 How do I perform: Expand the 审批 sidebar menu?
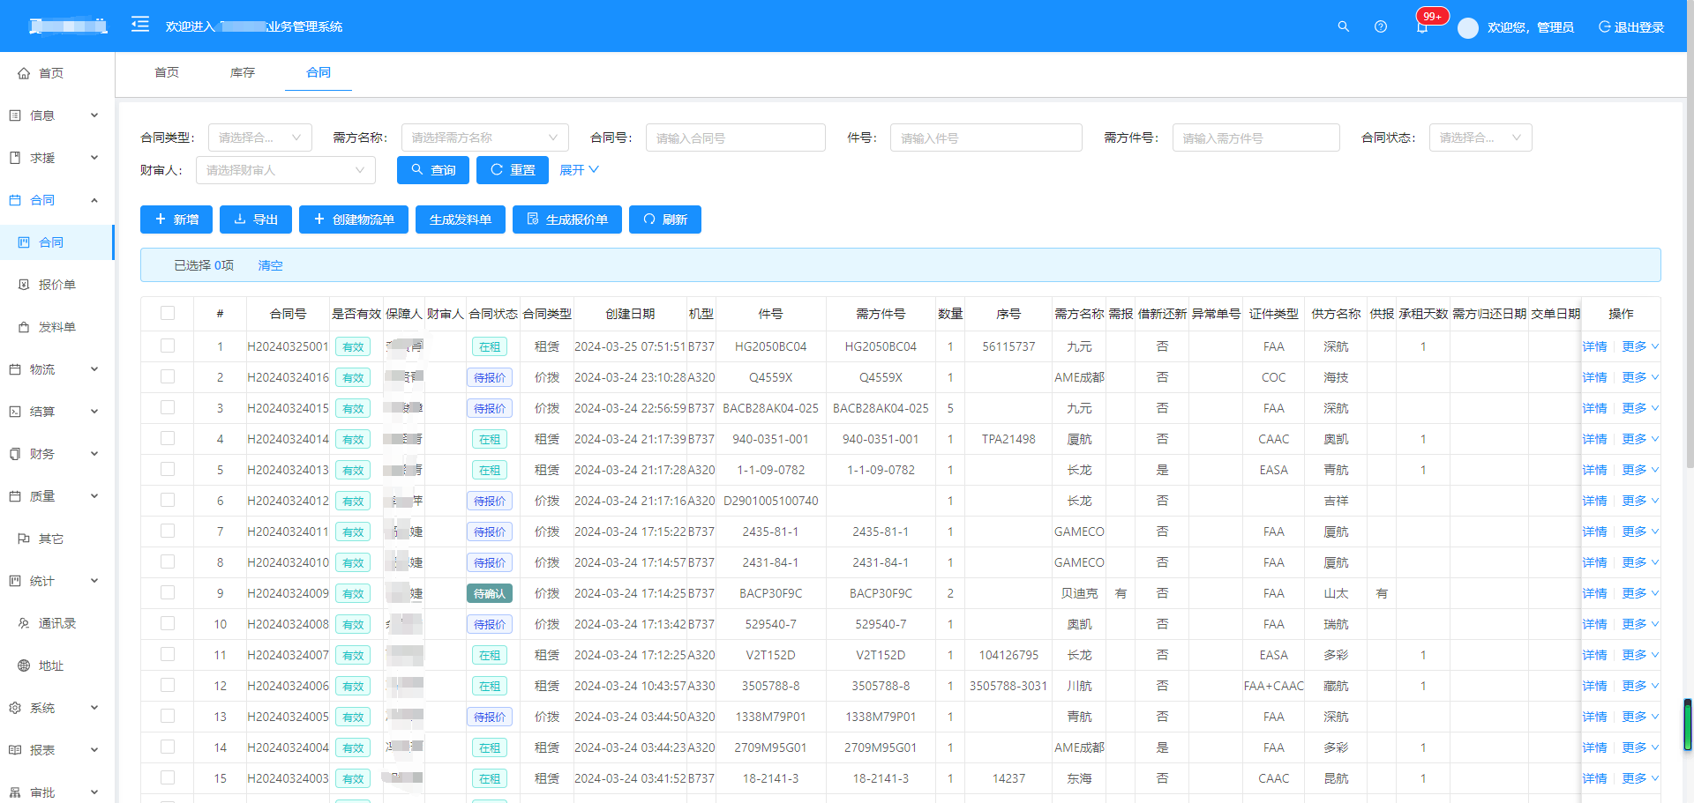pos(57,792)
